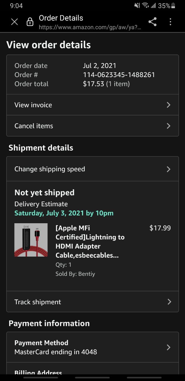Close the Order Details browser tab
This screenshot has height=381, width=185.
[x=14, y=22]
